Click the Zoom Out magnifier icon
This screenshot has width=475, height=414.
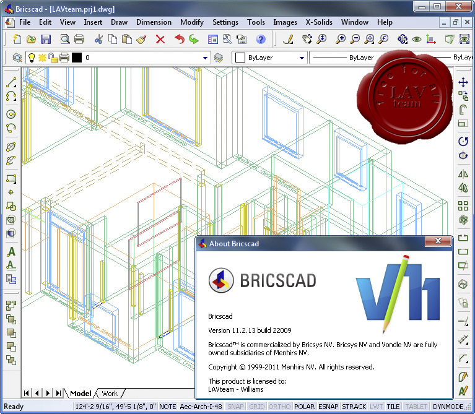click(x=355, y=39)
